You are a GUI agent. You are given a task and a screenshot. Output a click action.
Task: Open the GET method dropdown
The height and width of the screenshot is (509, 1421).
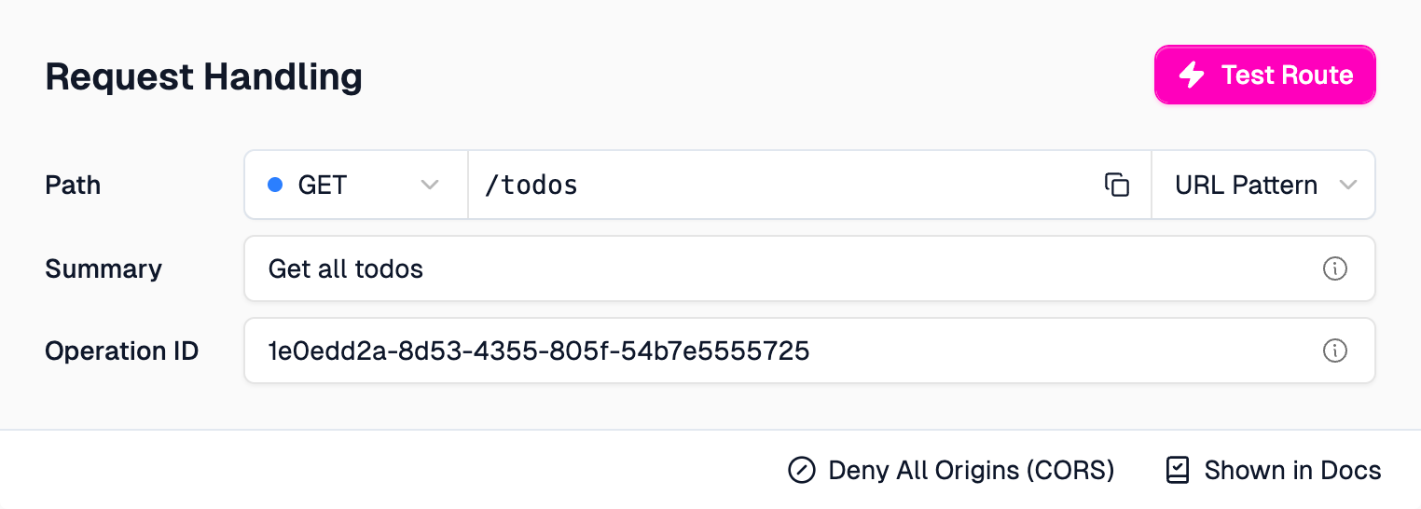(354, 185)
